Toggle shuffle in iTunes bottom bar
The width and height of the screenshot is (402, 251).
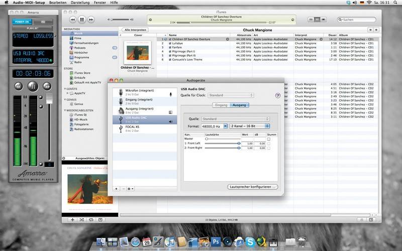(82, 220)
